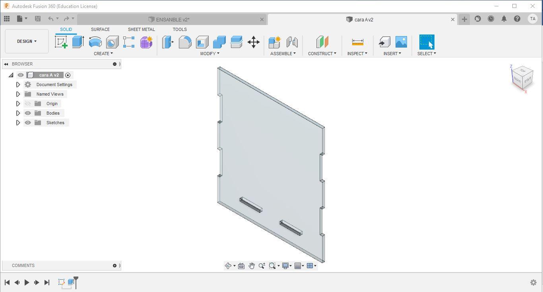Image resolution: width=543 pixels, height=292 pixels.
Task: Open the DESIGN workspace dropdown
Action: 27,41
